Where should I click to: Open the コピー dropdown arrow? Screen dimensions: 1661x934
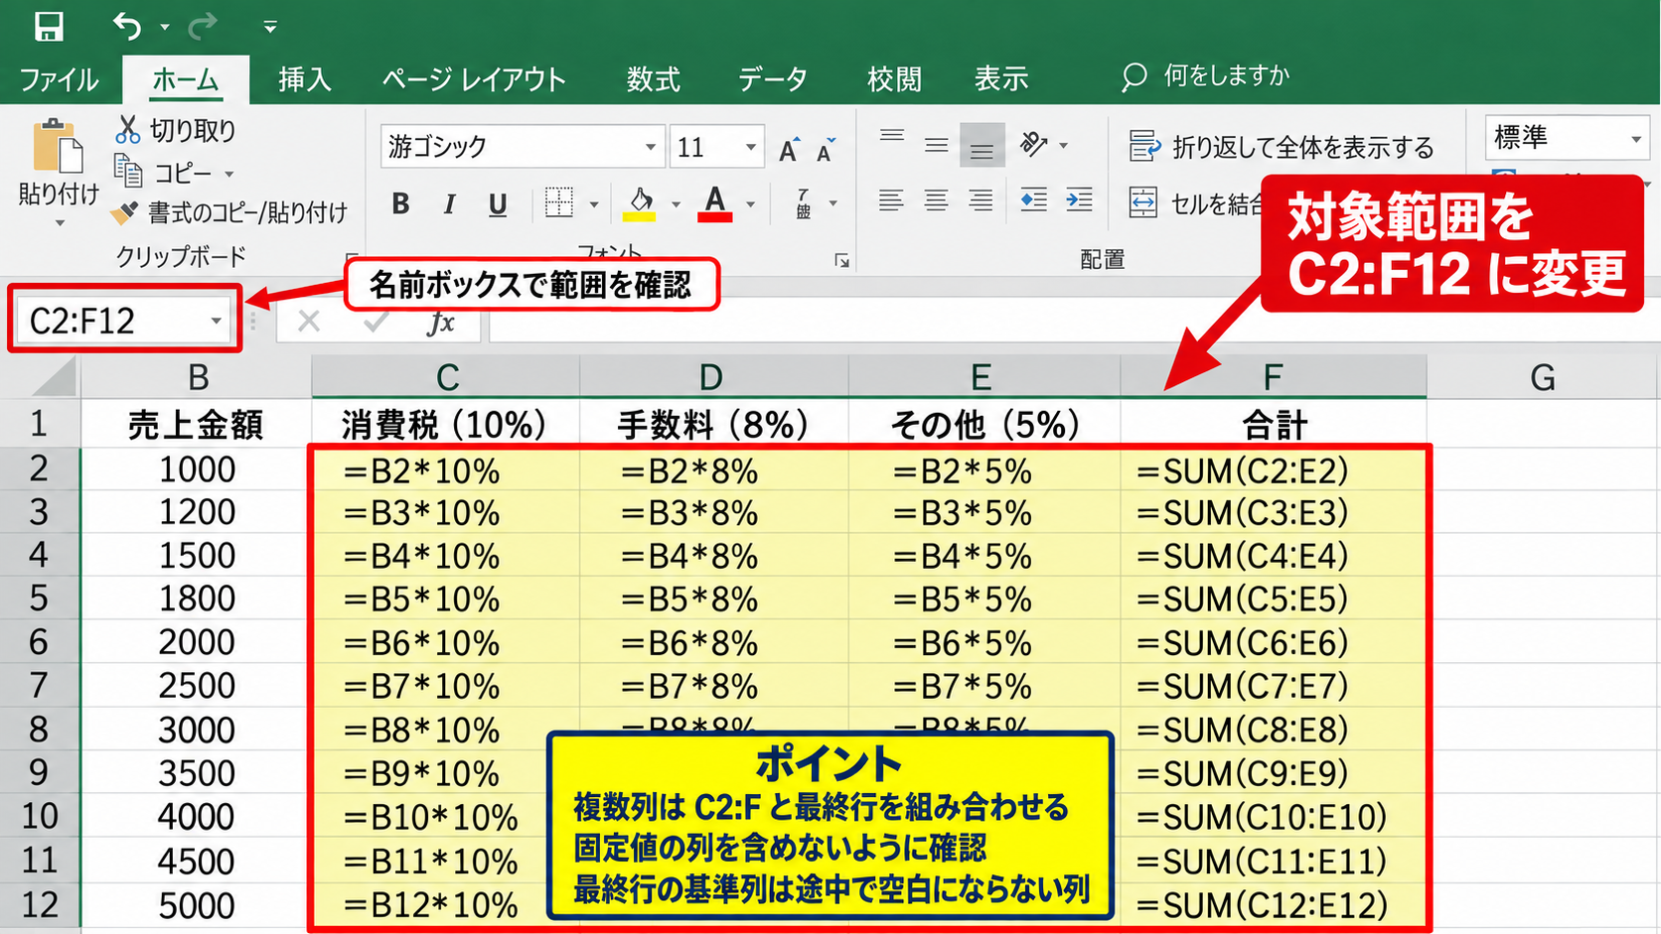(229, 175)
